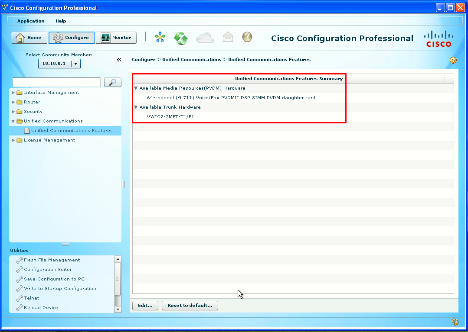Click Save Configuration to PC

point(54,279)
